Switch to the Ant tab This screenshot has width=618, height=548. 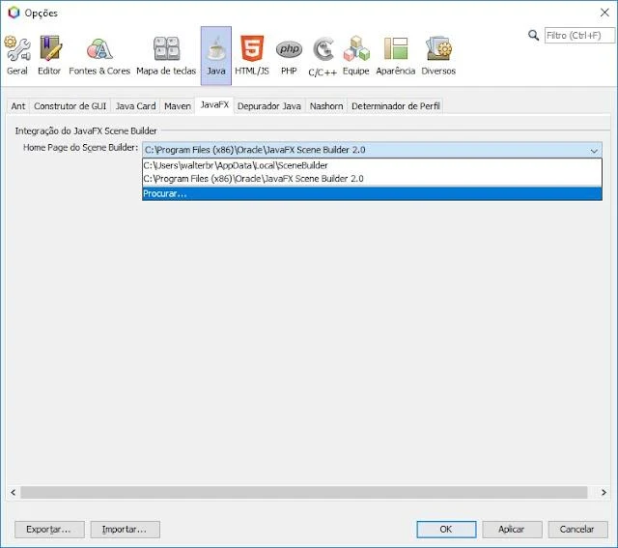point(18,106)
